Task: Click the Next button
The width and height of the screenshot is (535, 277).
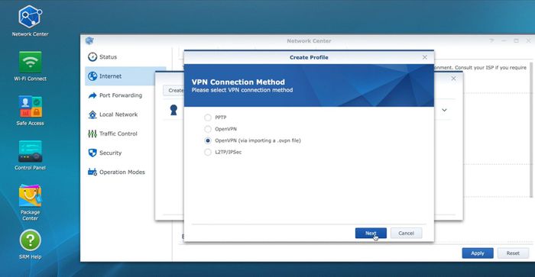Action: [371, 233]
